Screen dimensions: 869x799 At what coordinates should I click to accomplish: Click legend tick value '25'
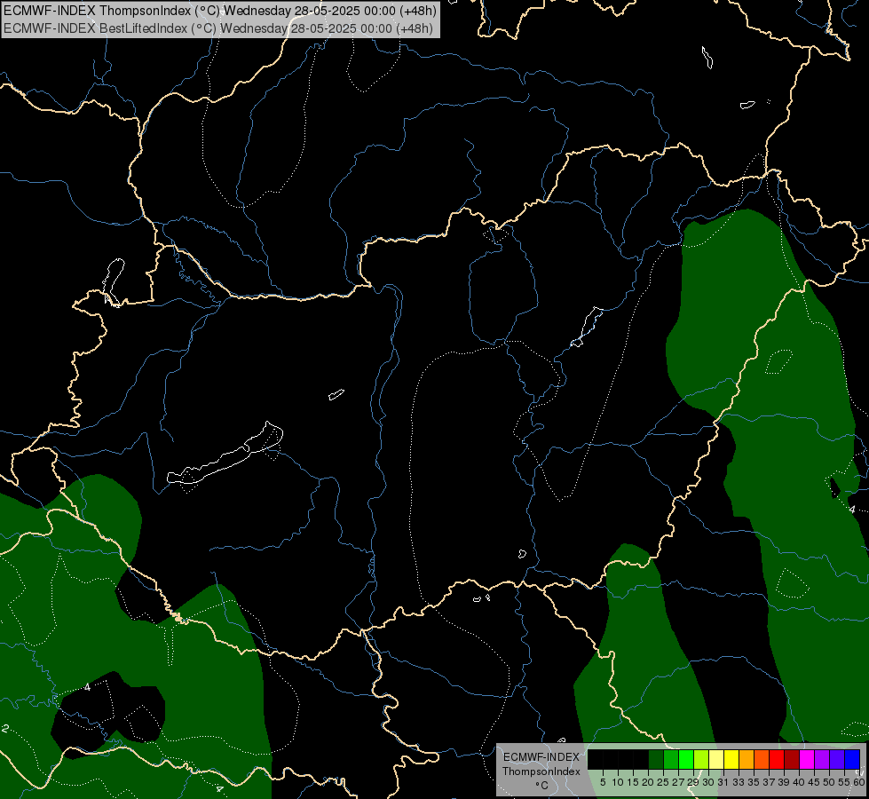[663, 782]
